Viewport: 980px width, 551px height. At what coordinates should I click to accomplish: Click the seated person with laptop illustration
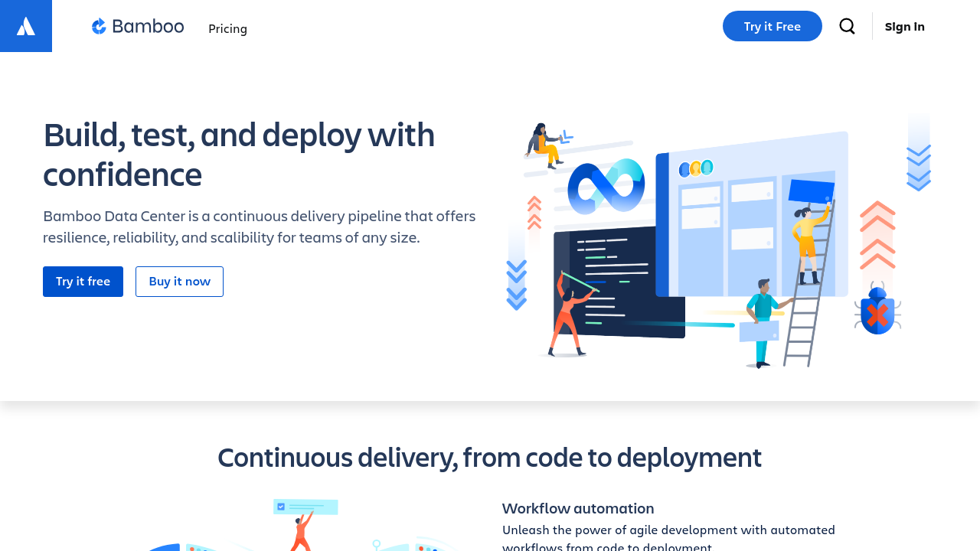(x=544, y=145)
